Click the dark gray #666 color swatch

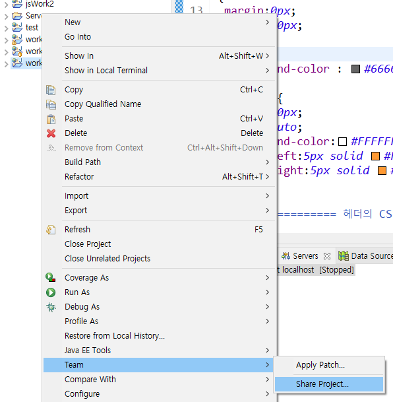355,69
